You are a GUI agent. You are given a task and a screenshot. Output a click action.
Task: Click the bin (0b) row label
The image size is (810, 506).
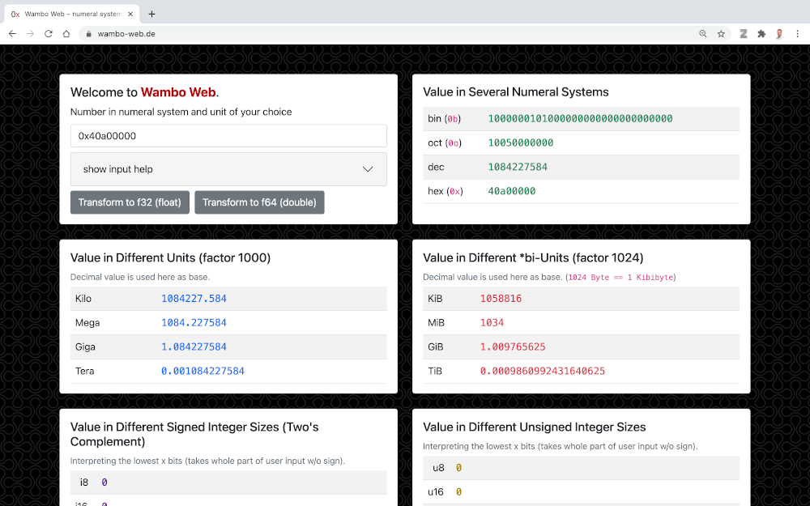tap(444, 119)
